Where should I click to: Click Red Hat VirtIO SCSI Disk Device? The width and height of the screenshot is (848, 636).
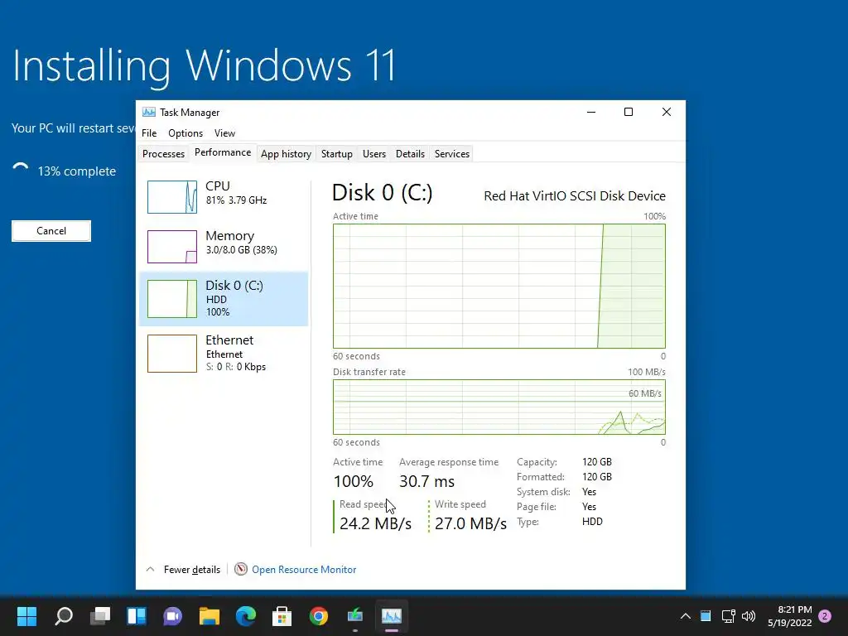[x=575, y=195]
